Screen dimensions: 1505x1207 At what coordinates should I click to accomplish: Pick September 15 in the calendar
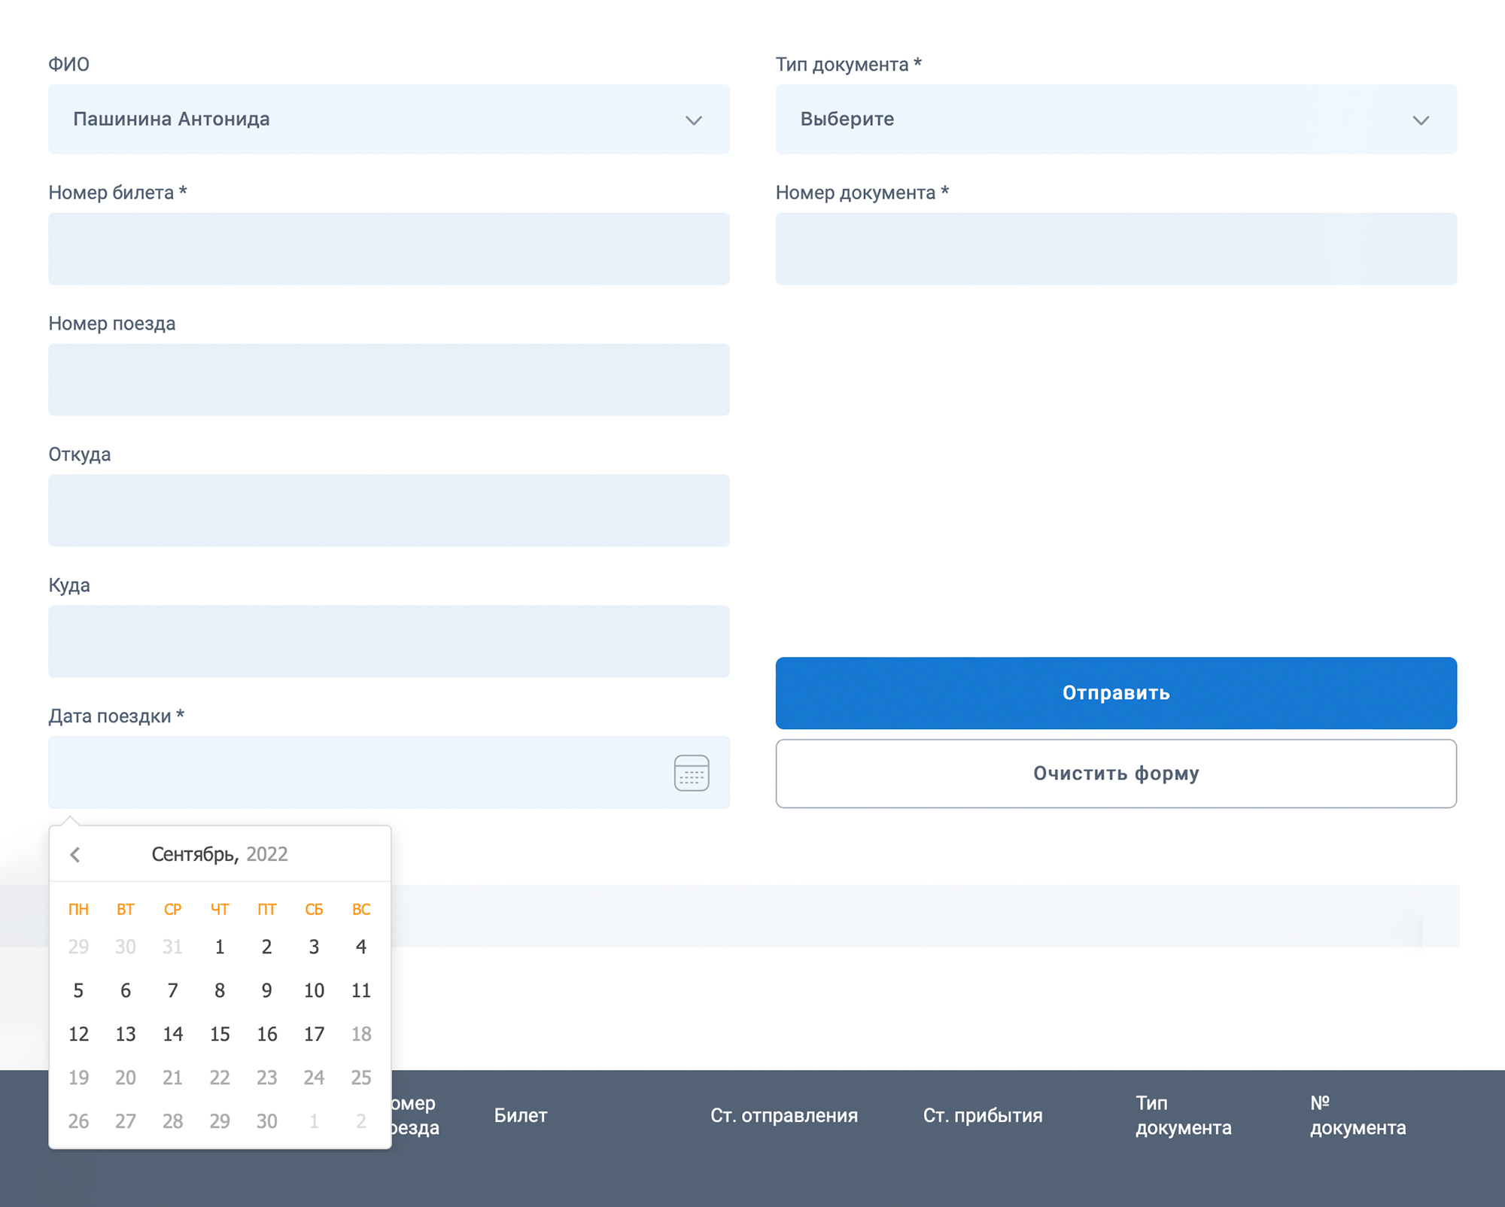coord(220,1034)
